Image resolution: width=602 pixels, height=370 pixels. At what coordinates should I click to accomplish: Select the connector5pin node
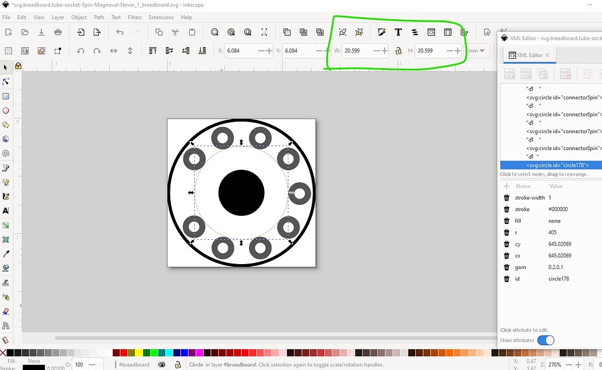coord(564,98)
